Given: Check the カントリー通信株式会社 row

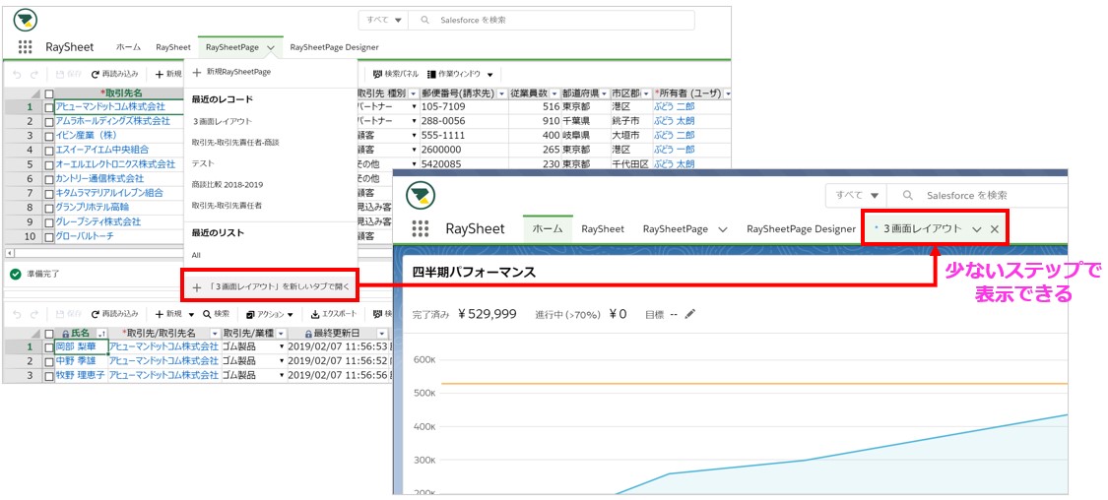Looking at the screenshot, I should pos(49,179).
